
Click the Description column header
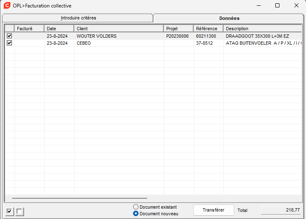263,29
